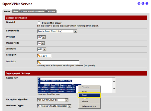Click the 'Paste your shared key here.' text
This screenshot has width=151, height=111.
coord(49,94)
